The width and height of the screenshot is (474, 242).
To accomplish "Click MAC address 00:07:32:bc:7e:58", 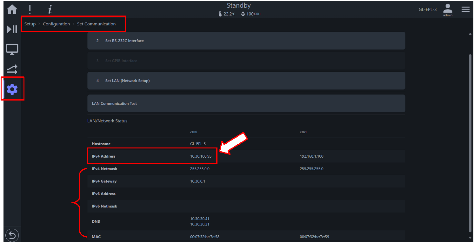I will pos(205,237).
